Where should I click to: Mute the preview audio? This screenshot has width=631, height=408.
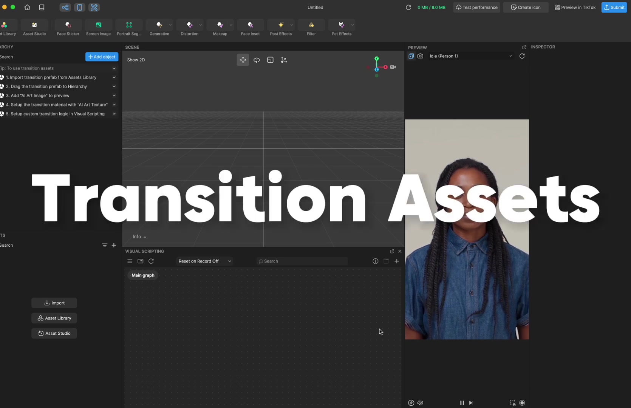pos(420,403)
